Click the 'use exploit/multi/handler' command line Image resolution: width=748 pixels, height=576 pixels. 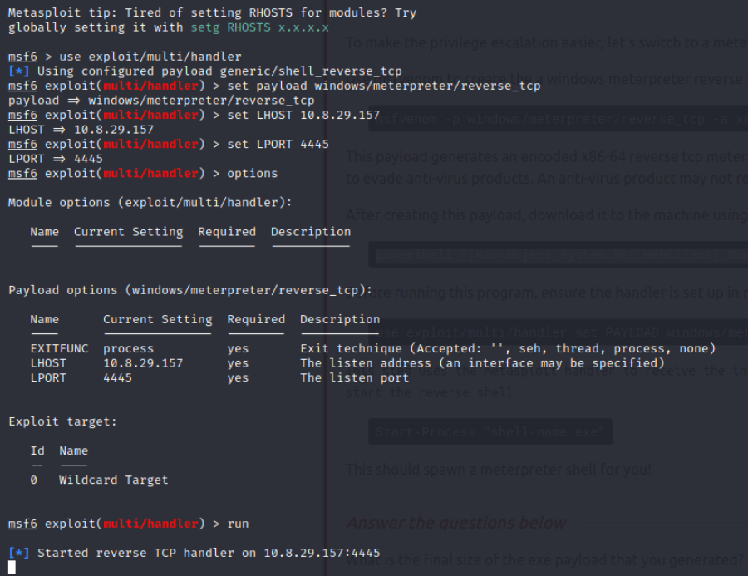pyautogui.click(x=150, y=57)
